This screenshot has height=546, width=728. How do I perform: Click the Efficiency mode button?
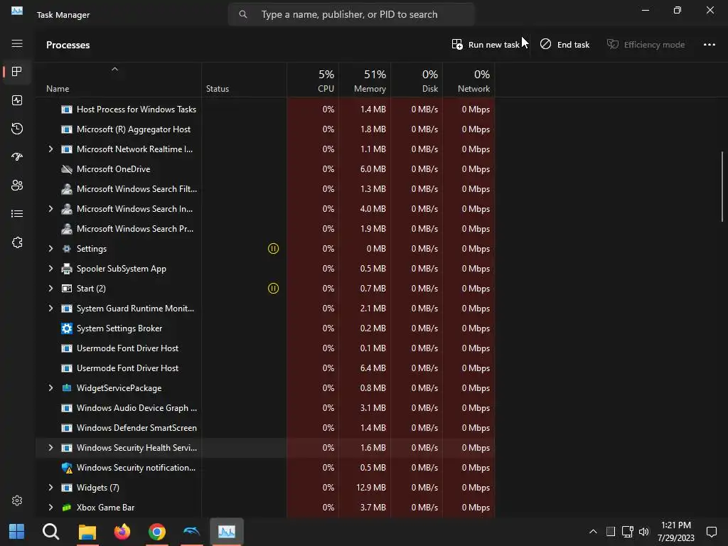pos(646,45)
